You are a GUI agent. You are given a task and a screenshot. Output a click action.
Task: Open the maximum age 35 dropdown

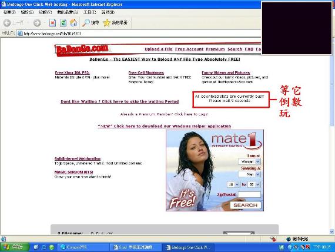click(254, 184)
